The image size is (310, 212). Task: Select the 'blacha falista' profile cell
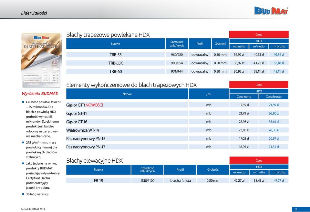[x=181, y=181]
